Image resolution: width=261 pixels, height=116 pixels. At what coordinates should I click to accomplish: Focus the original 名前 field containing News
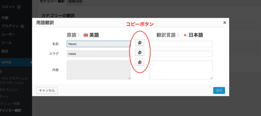(x=99, y=44)
